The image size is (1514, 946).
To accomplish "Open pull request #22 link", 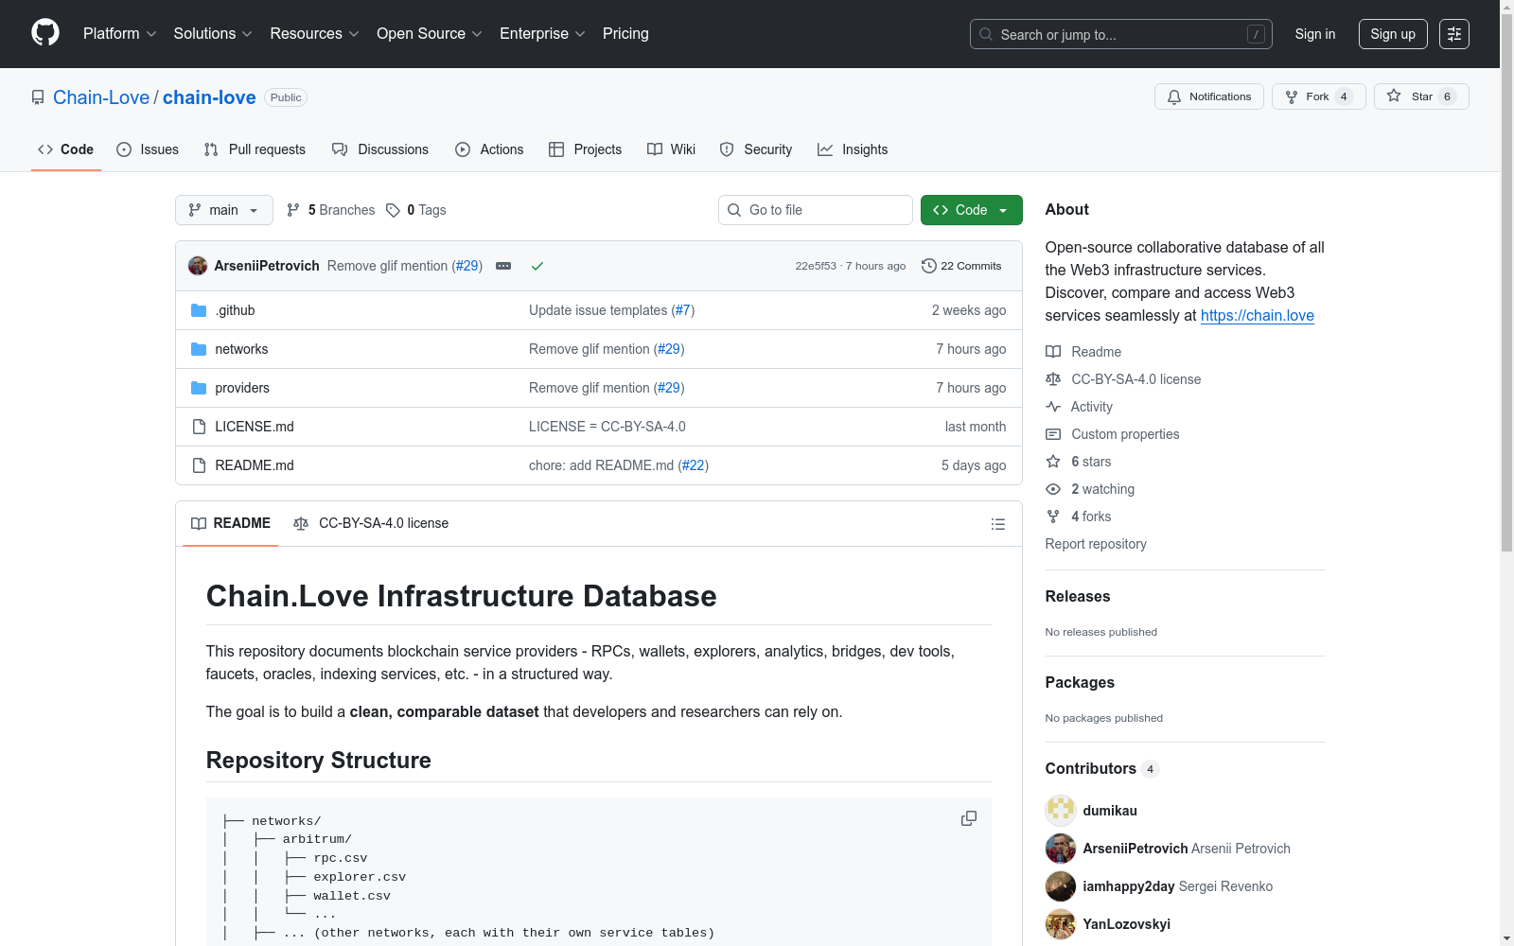I will [x=694, y=465].
